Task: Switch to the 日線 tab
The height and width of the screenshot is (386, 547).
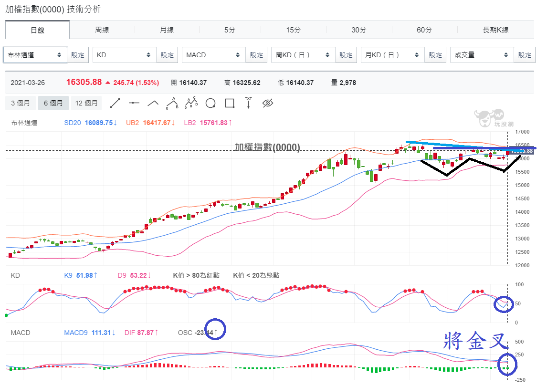Action: (x=37, y=30)
